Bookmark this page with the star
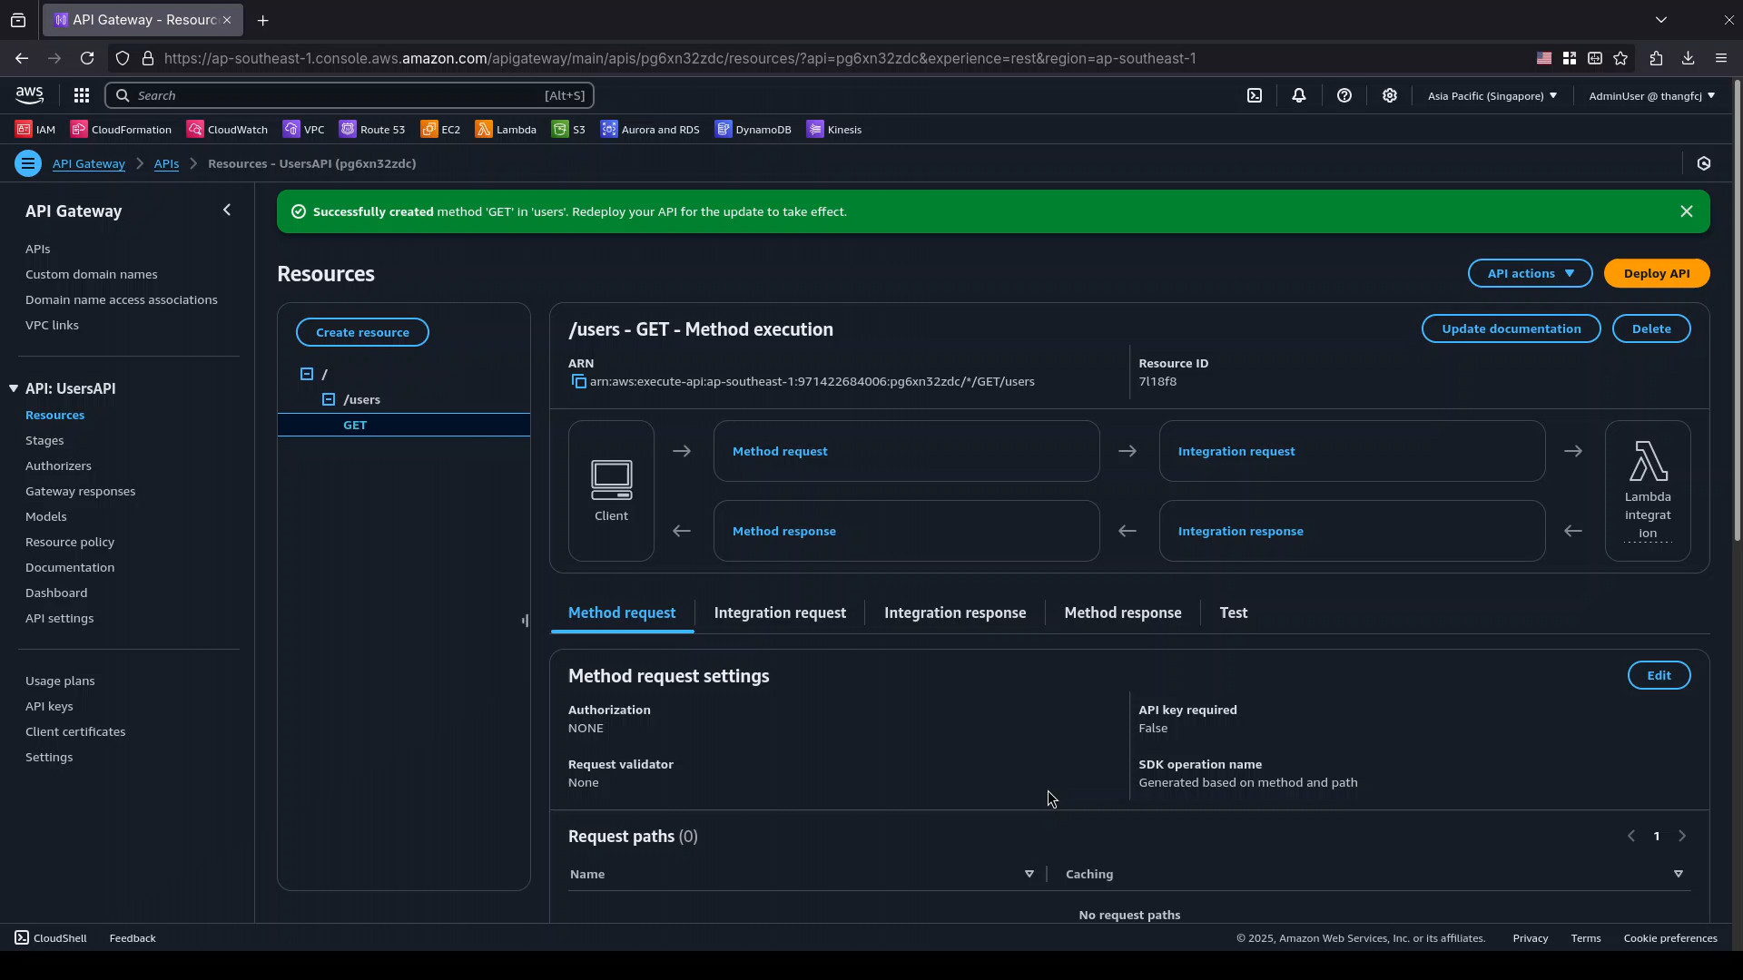This screenshot has height=980, width=1743. (1620, 58)
